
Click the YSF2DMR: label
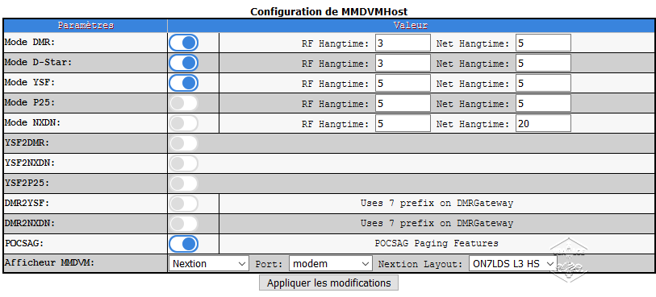[27, 142]
